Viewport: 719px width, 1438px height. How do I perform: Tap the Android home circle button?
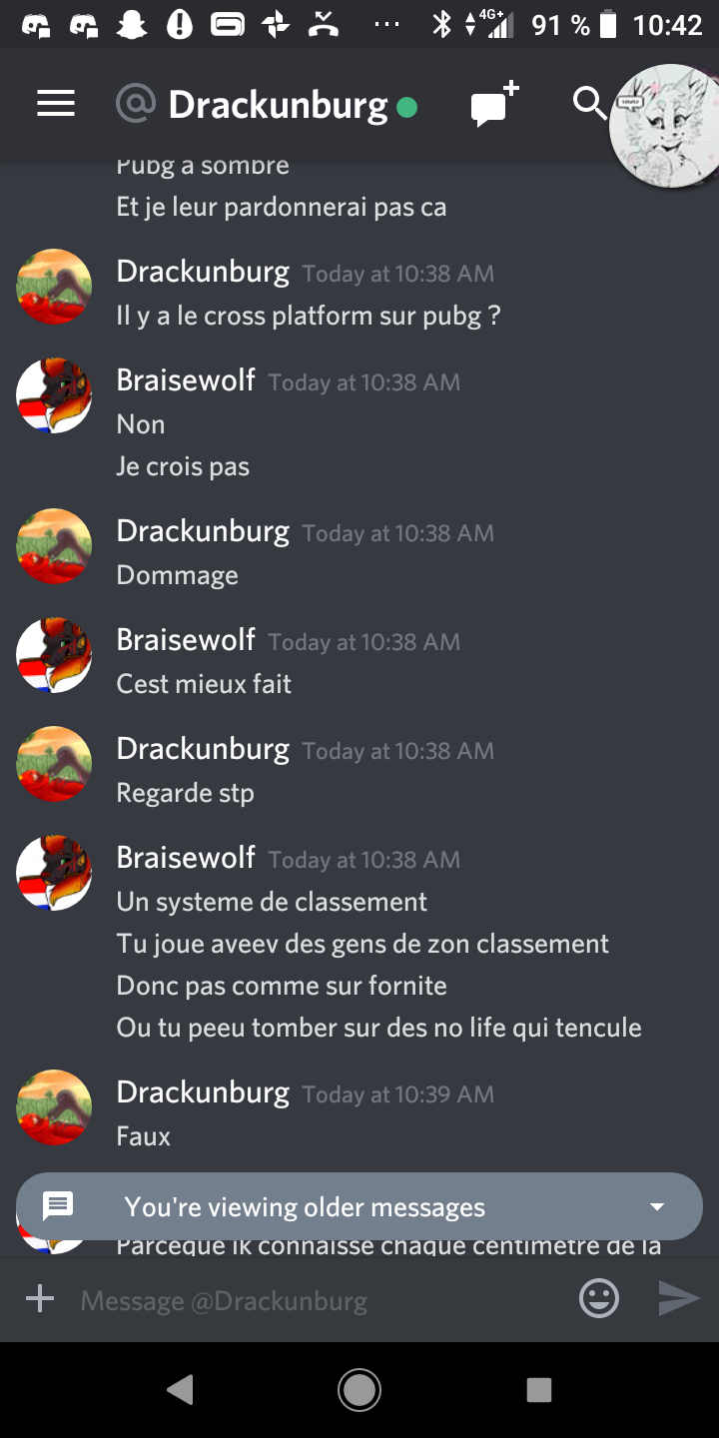[359, 1389]
